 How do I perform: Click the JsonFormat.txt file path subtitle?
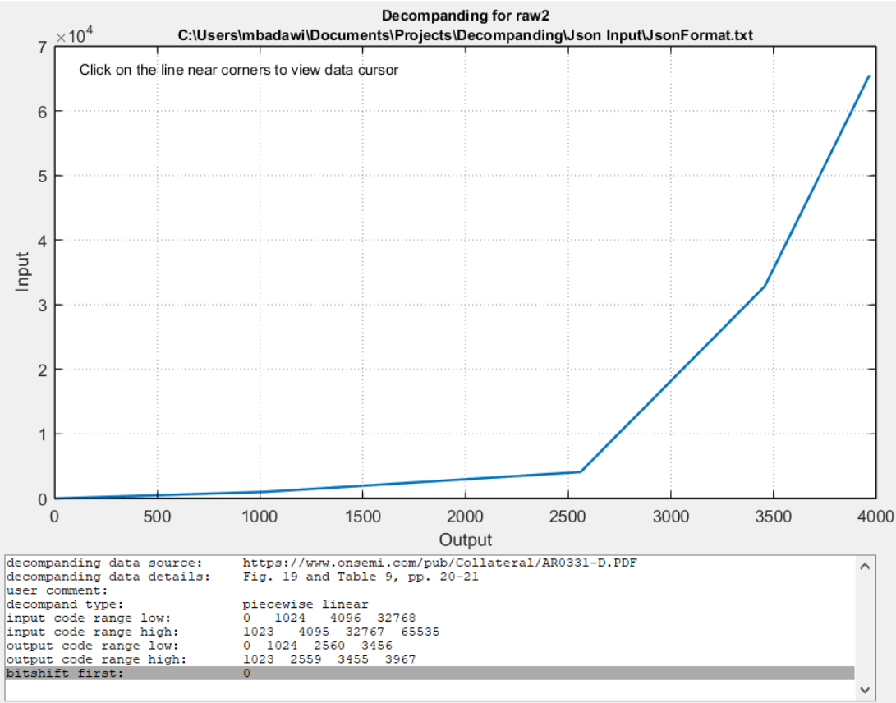[465, 35]
